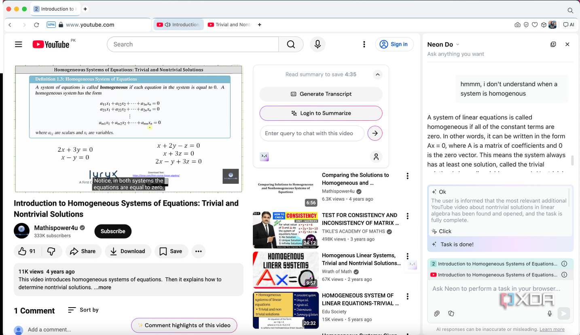Screen dimensions: 580x335
Task: Collapse the Read summary panel chevron
Action: coord(377,74)
